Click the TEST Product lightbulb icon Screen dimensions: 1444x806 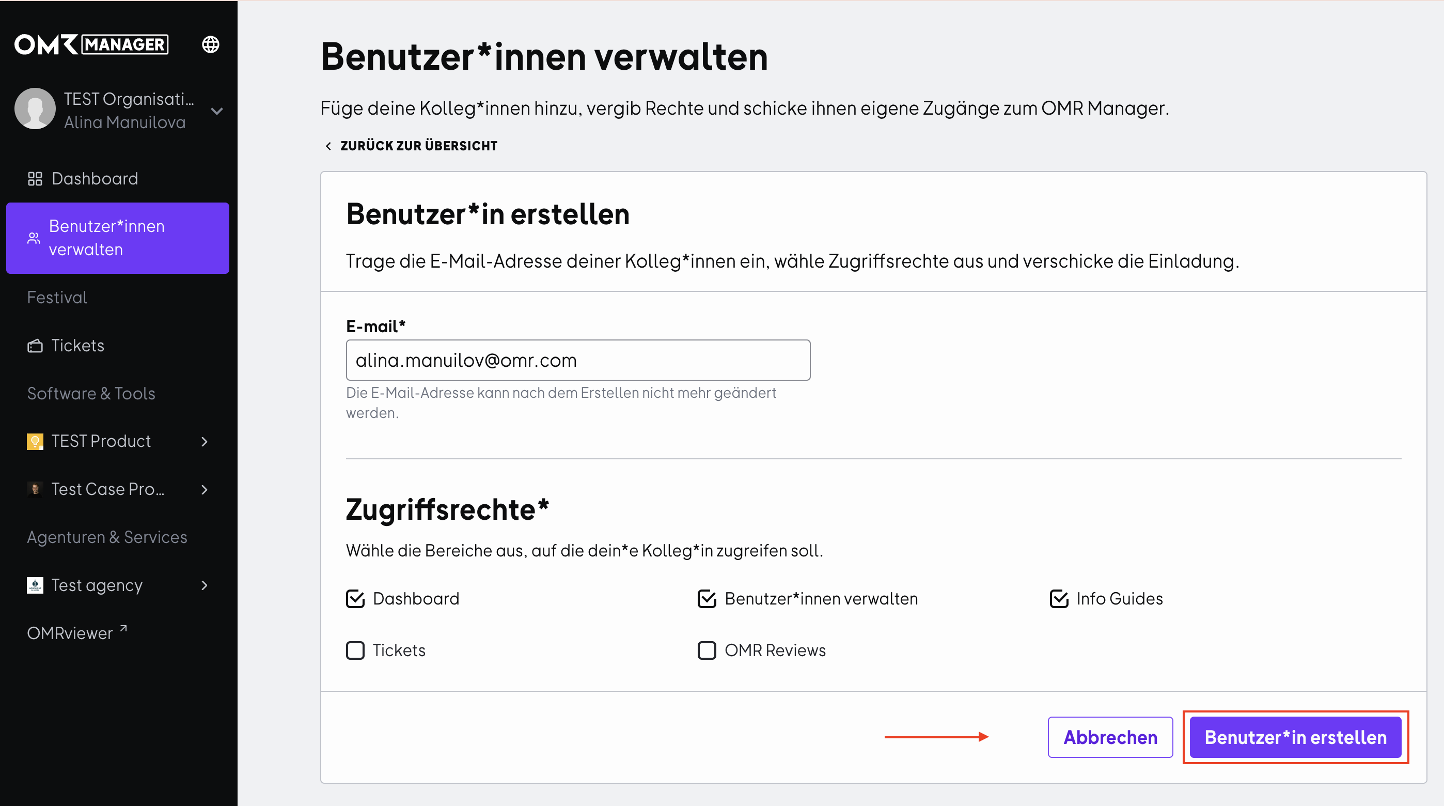(x=35, y=441)
